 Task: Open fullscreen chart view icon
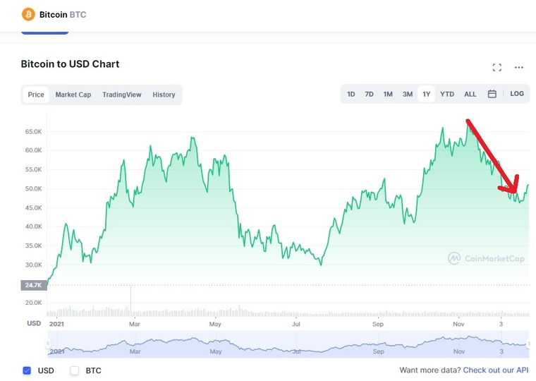coord(497,67)
